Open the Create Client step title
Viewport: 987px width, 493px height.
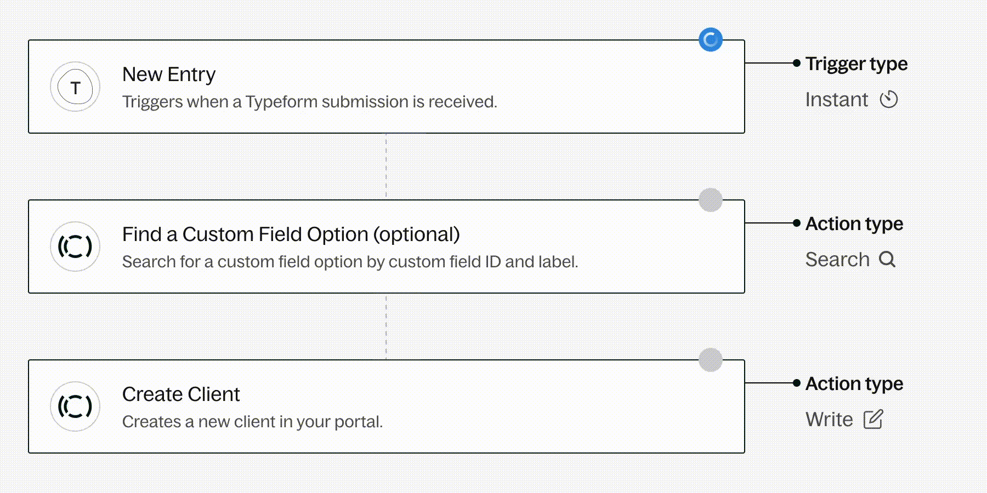[181, 394]
